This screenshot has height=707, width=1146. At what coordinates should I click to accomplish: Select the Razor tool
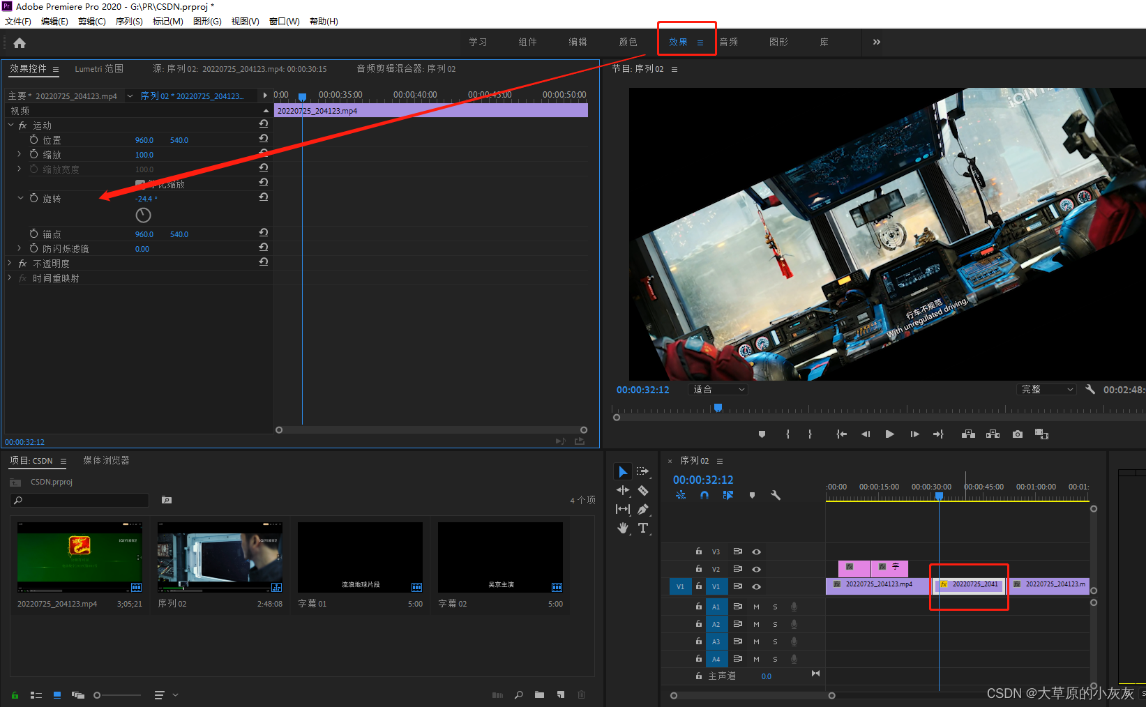point(643,491)
